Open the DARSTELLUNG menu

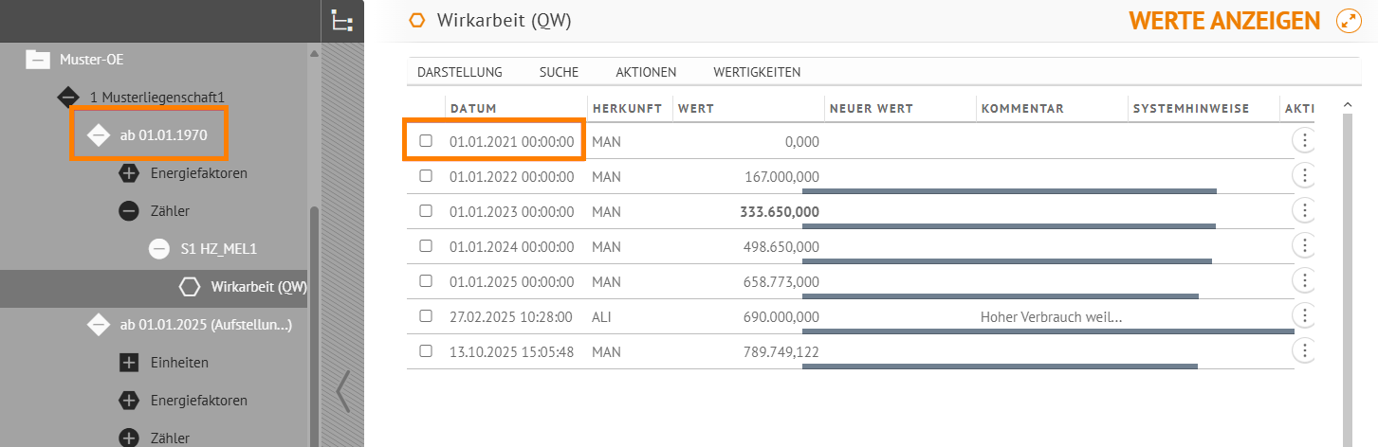coord(460,72)
